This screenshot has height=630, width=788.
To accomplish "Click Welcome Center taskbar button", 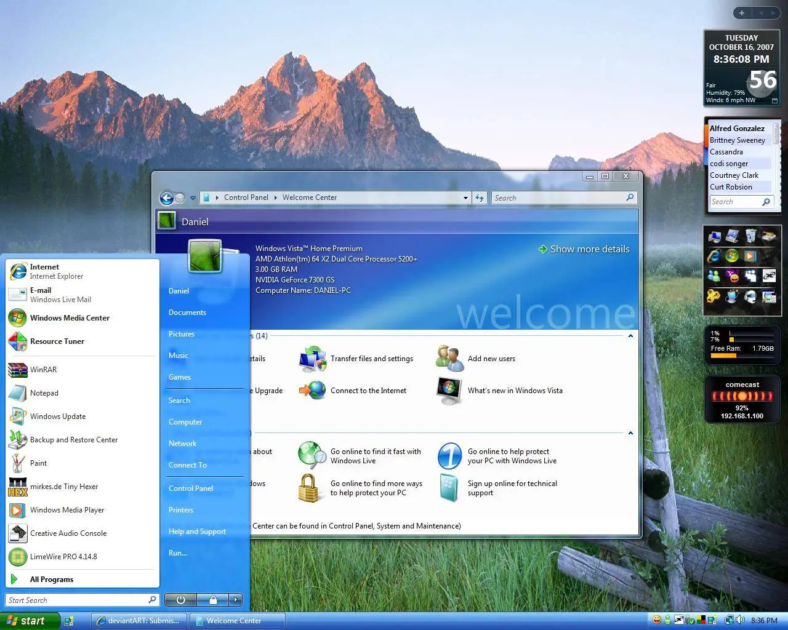I will point(238,621).
